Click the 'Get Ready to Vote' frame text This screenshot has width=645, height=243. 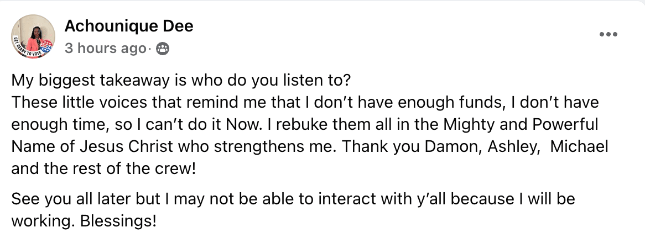point(25,49)
